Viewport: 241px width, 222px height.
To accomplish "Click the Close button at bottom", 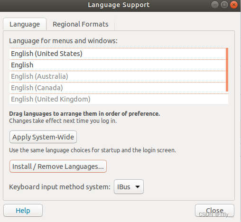I will tap(214, 211).
